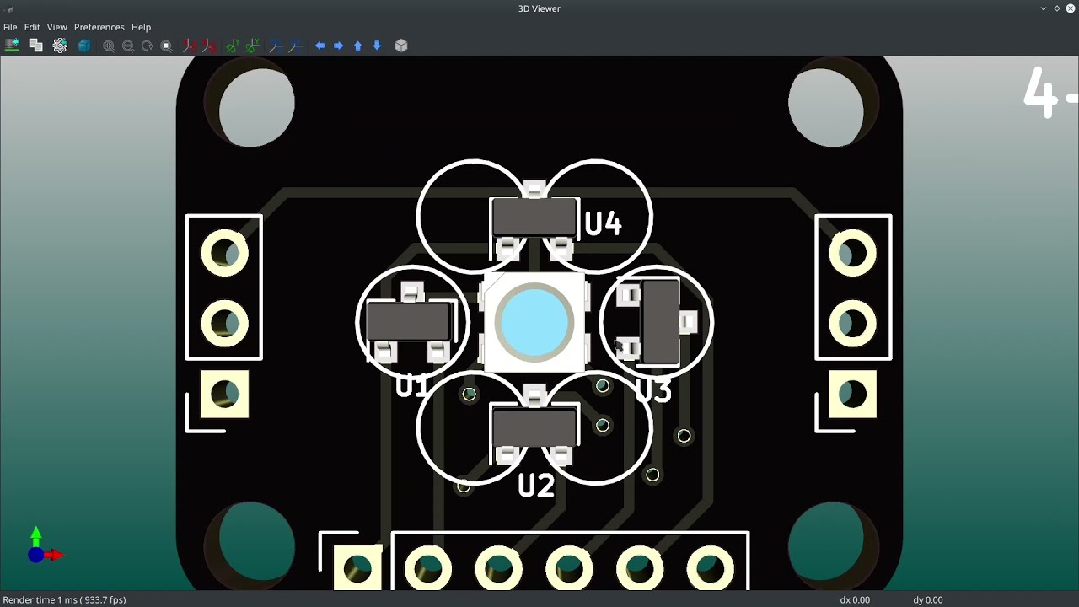This screenshot has height=607, width=1079.
Task: Click the 'Render time 1 ms' status text
Action: tap(65, 599)
